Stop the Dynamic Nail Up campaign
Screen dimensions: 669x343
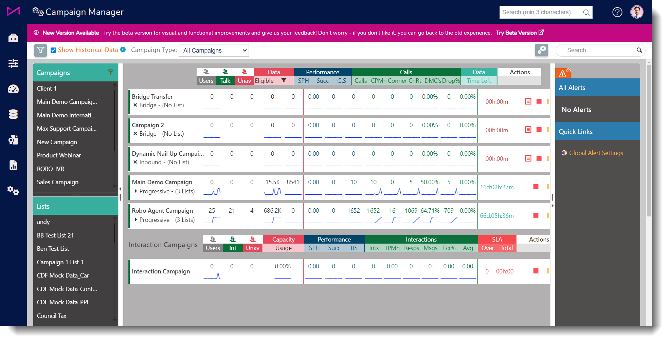tap(539, 158)
